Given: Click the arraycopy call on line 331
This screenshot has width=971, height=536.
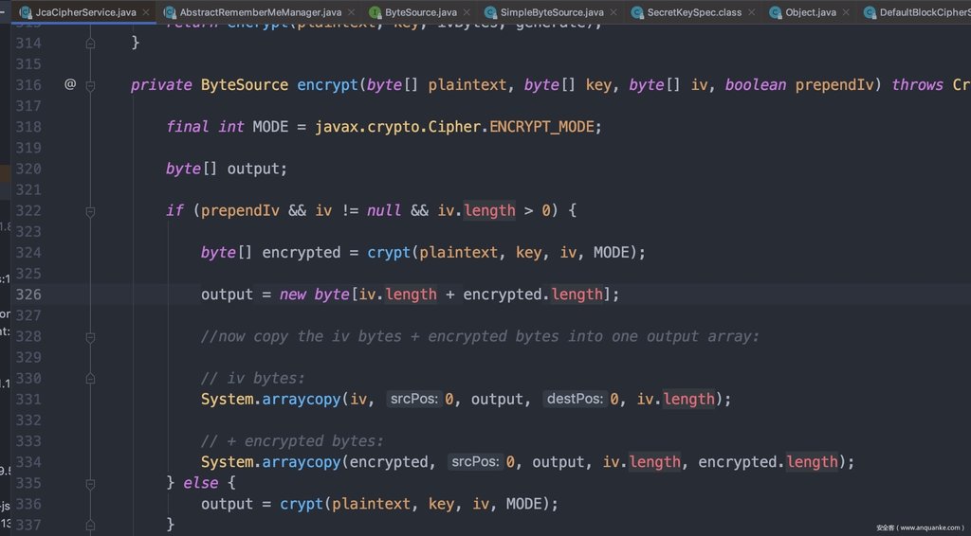Looking at the screenshot, I should (x=301, y=399).
